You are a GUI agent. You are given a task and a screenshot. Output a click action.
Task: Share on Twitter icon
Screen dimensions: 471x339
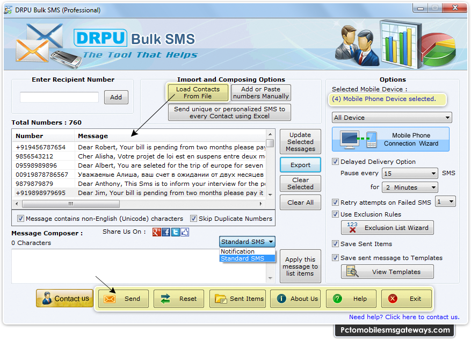click(176, 232)
